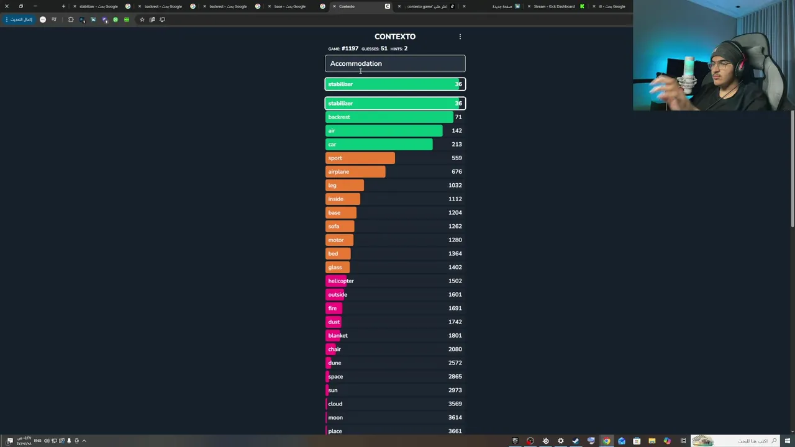The width and height of the screenshot is (795, 447).
Task: Click the sofa guess row ranked 1262
Action: [x=395, y=226]
